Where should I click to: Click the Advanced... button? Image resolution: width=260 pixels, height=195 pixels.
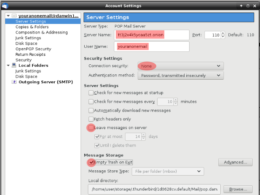[x=235, y=162]
